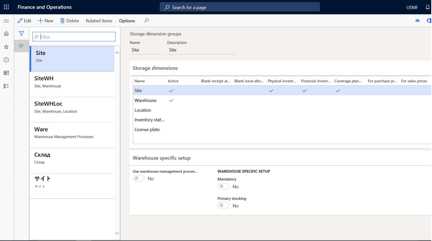432x241 pixels.
Task: Open the Options menu
Action: pyautogui.click(x=127, y=21)
